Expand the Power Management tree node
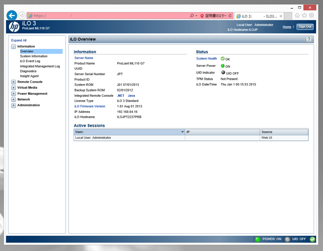Image resolution: width=323 pixels, height=251 pixels. (x=13, y=94)
